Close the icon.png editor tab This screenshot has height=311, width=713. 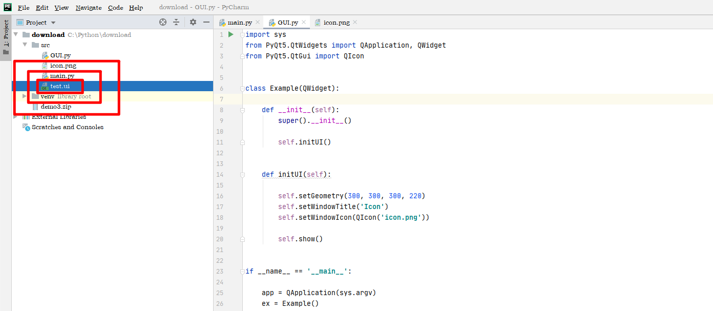pyautogui.click(x=355, y=22)
